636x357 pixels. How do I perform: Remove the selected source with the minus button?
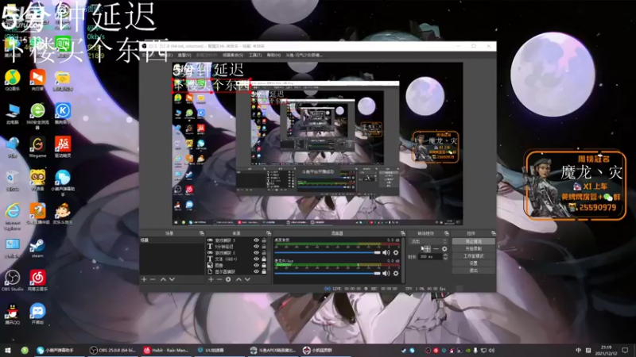click(x=219, y=279)
